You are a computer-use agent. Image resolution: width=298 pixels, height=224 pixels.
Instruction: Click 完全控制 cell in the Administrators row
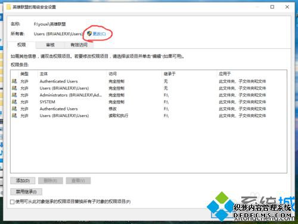(116, 95)
